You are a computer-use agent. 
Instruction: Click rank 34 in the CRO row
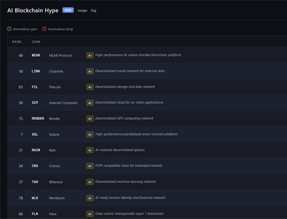[x=21, y=166]
